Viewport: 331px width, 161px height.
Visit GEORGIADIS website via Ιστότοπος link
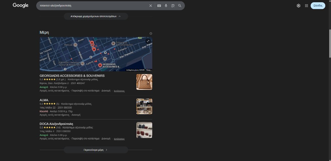click(x=119, y=91)
